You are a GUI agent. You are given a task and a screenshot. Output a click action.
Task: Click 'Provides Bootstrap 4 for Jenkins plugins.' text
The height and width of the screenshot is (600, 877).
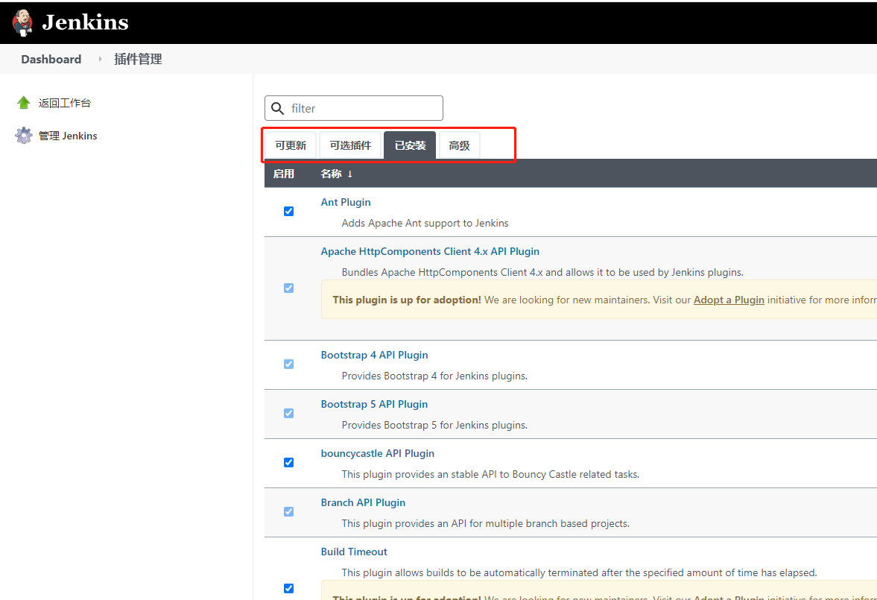(x=434, y=376)
